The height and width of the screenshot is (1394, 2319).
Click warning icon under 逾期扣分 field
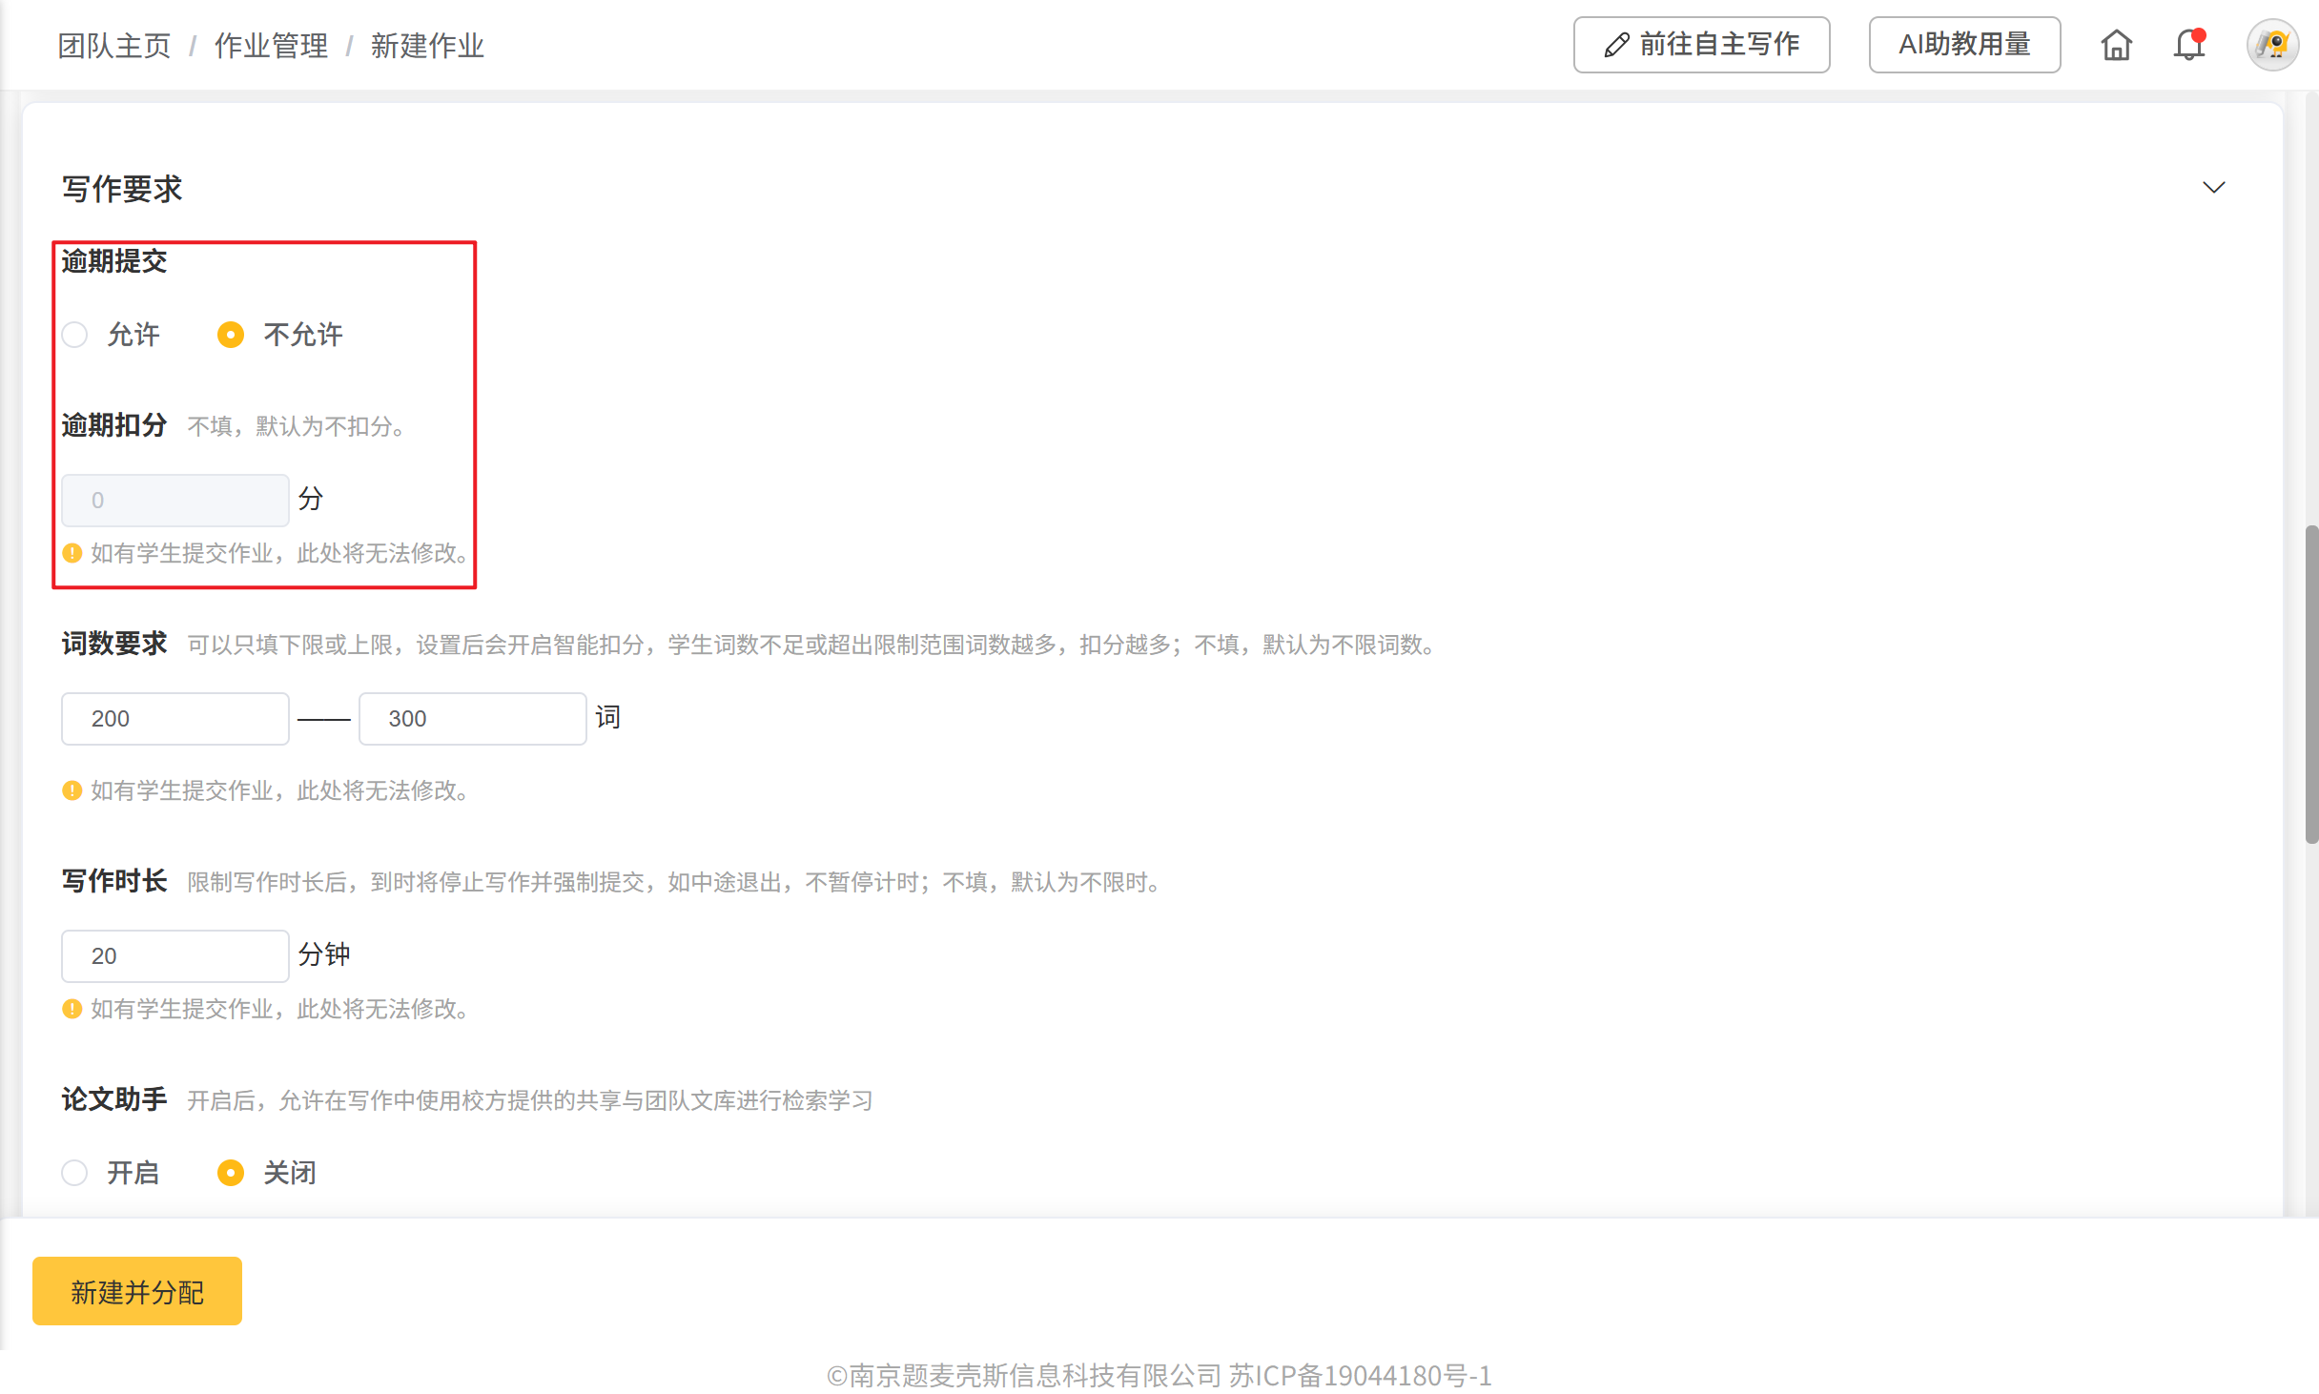72,553
